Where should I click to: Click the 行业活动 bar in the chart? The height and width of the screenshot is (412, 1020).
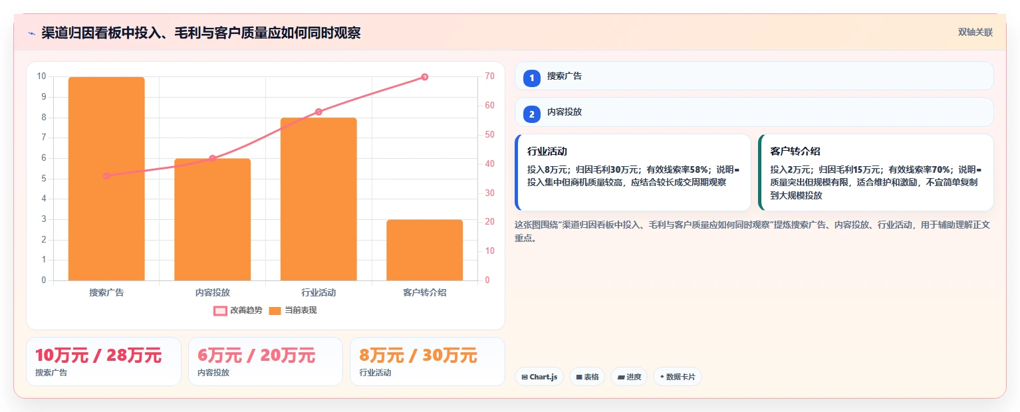pos(319,199)
